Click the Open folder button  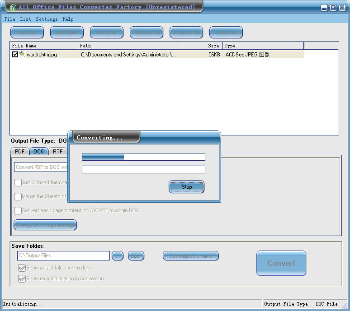click(x=136, y=256)
